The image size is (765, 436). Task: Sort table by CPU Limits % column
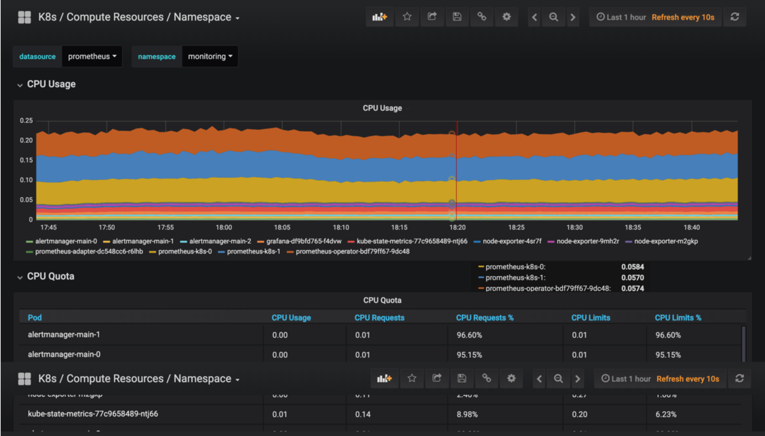point(678,318)
